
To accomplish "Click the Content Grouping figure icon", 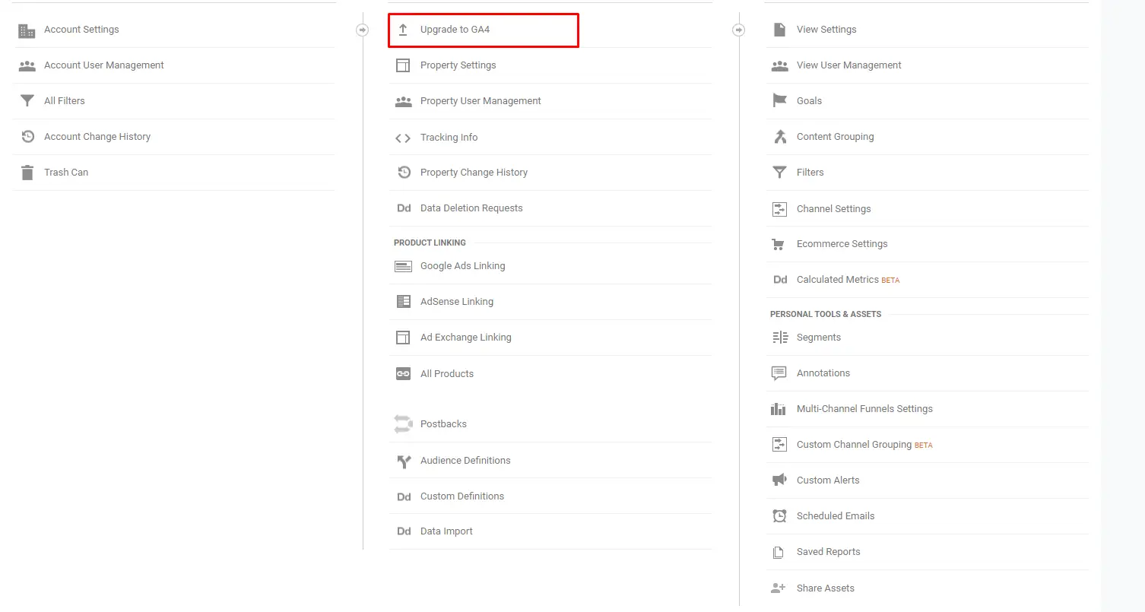I will coord(779,137).
